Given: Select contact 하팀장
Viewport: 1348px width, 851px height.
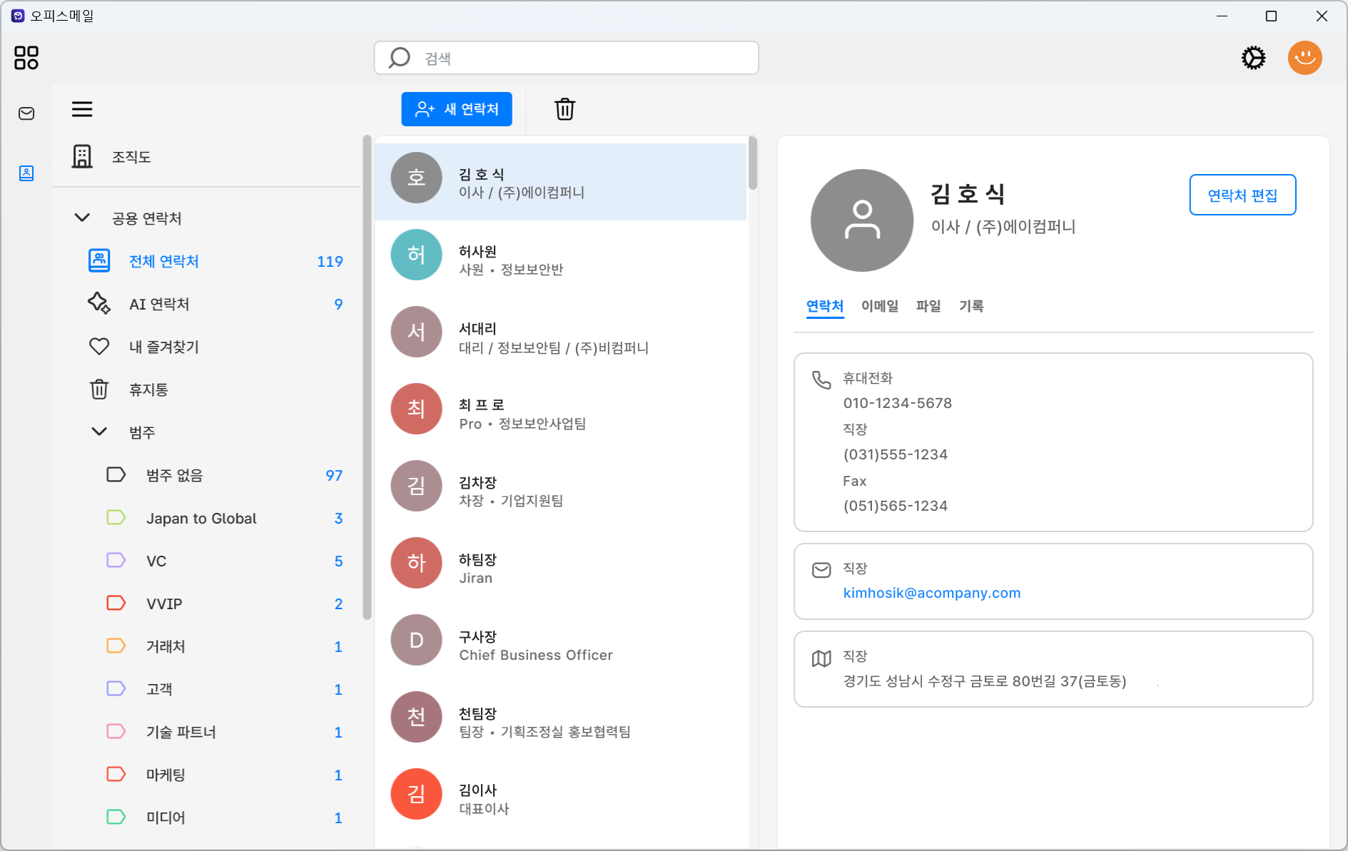Looking at the screenshot, I should tap(561, 567).
